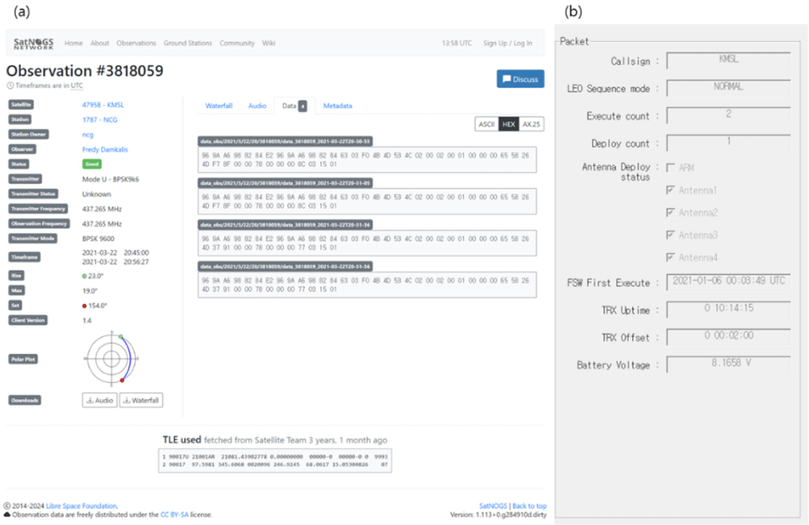Open satellite link 47958 - KMSL
Image resolution: width=809 pixels, height=525 pixels.
103,105
